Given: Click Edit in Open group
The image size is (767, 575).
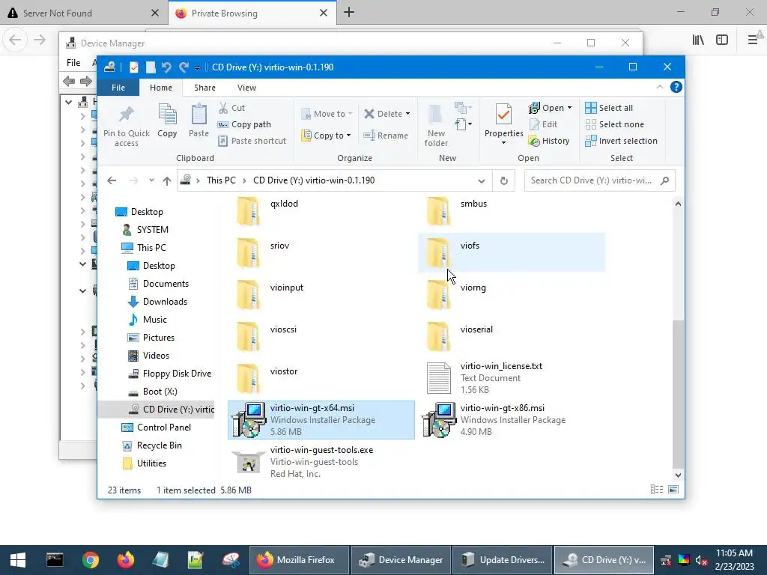Looking at the screenshot, I should click(544, 124).
